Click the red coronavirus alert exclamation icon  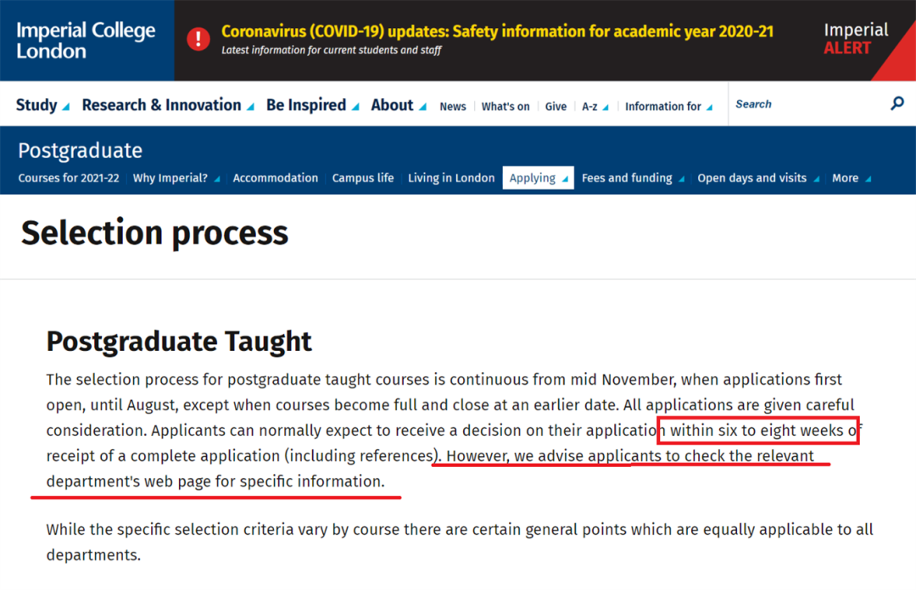tap(198, 39)
